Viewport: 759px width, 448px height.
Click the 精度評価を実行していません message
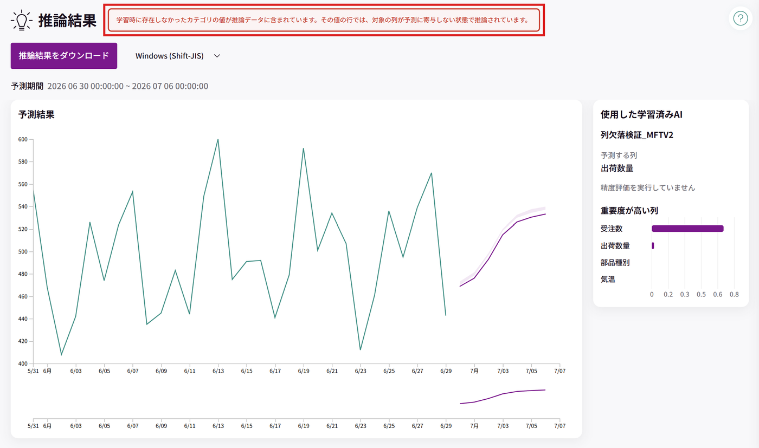coord(648,188)
